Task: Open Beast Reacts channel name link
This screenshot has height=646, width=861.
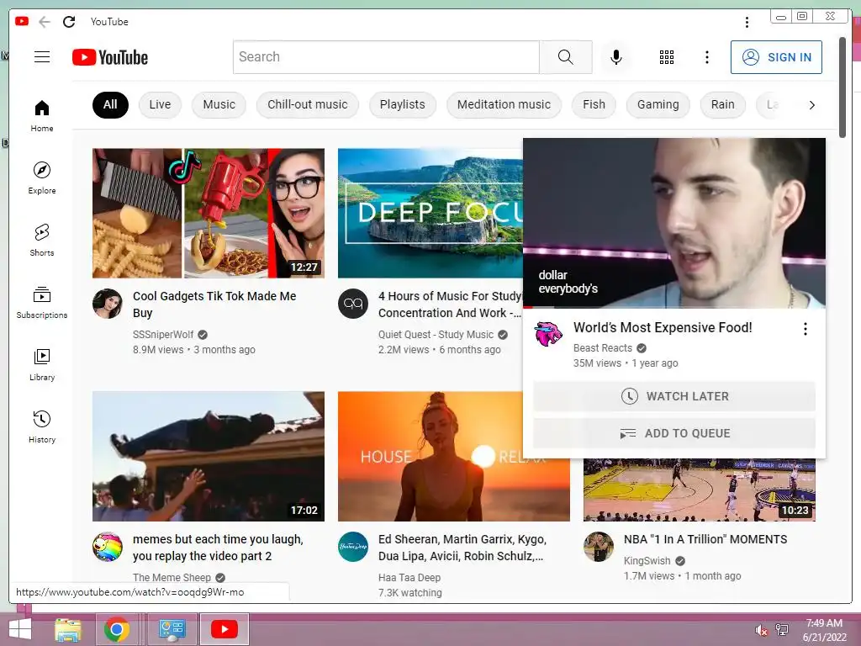Action: pos(602,348)
